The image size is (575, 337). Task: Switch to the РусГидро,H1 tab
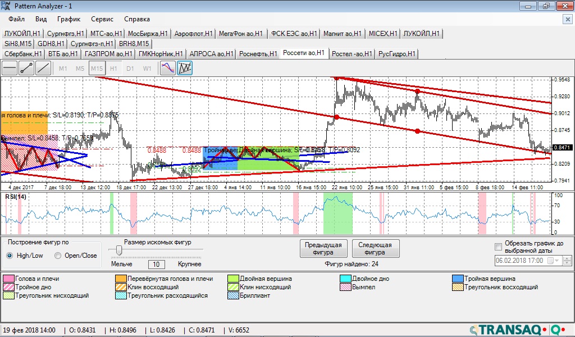click(397, 54)
